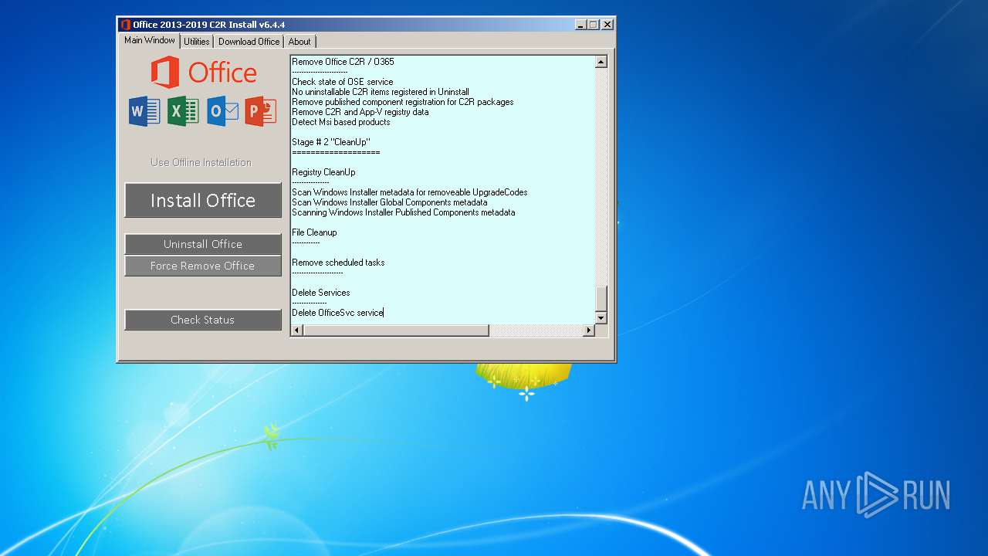Viewport: 988px width, 556px height.
Task: Click the Install Office button
Action: (203, 201)
